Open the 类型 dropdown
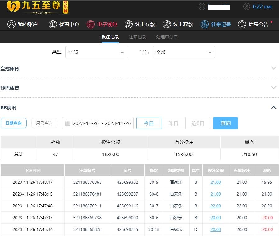The height and width of the screenshot is (236, 279). (x=96, y=52)
